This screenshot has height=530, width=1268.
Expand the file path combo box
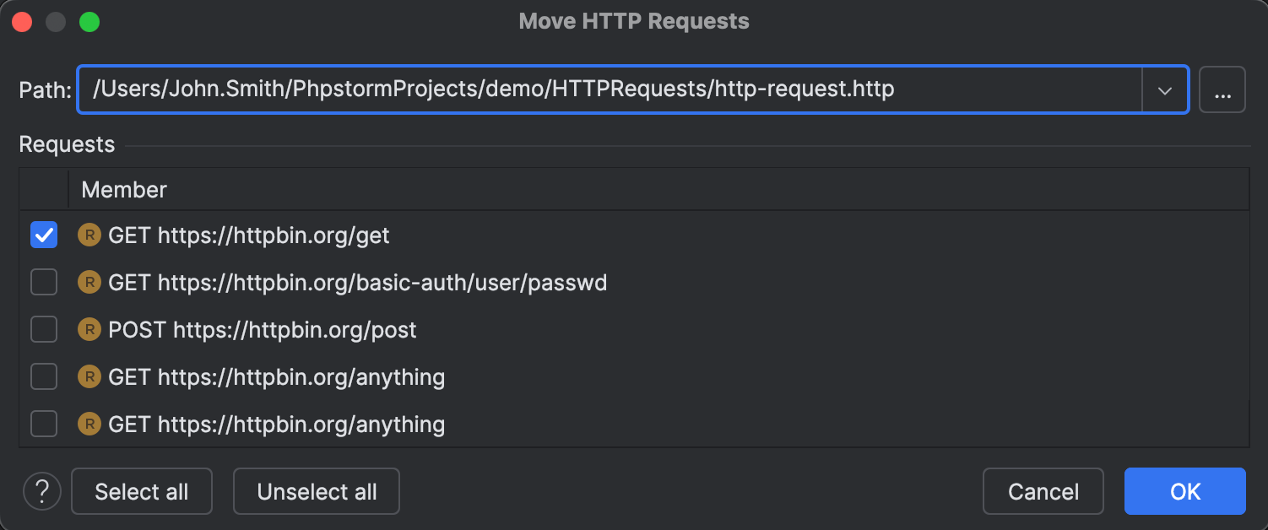click(x=1167, y=89)
